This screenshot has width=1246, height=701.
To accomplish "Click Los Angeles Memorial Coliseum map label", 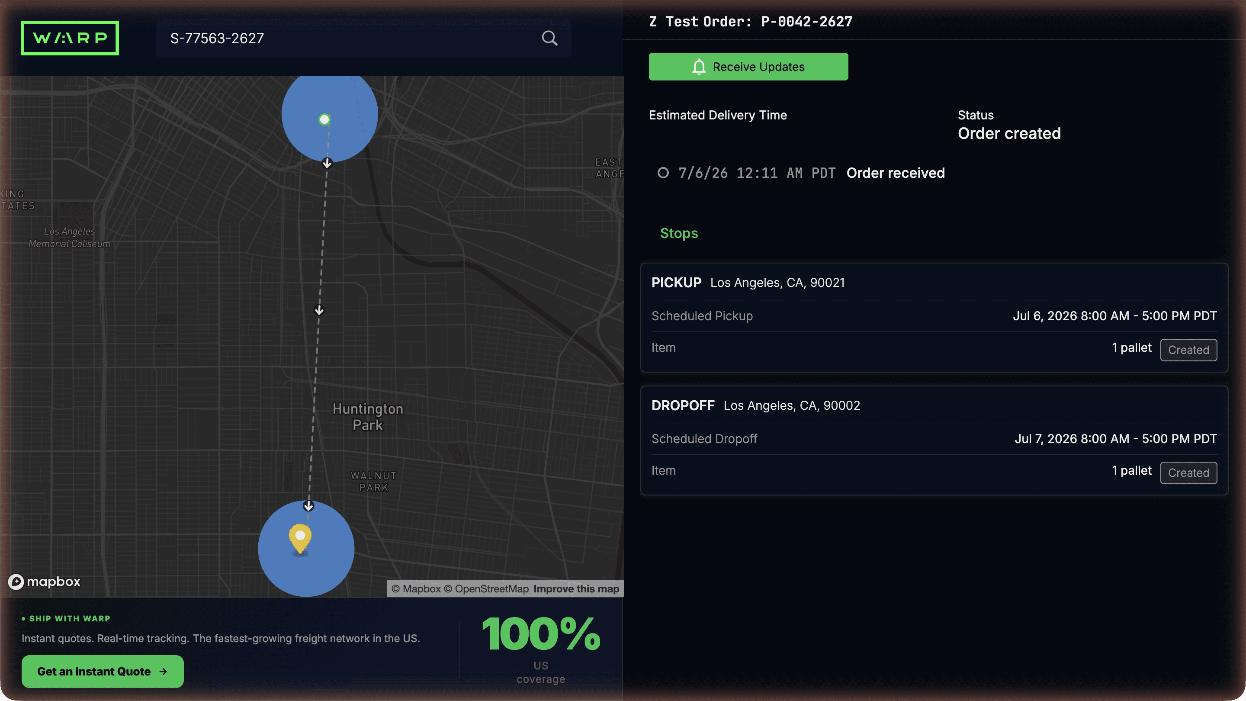I will click(69, 238).
